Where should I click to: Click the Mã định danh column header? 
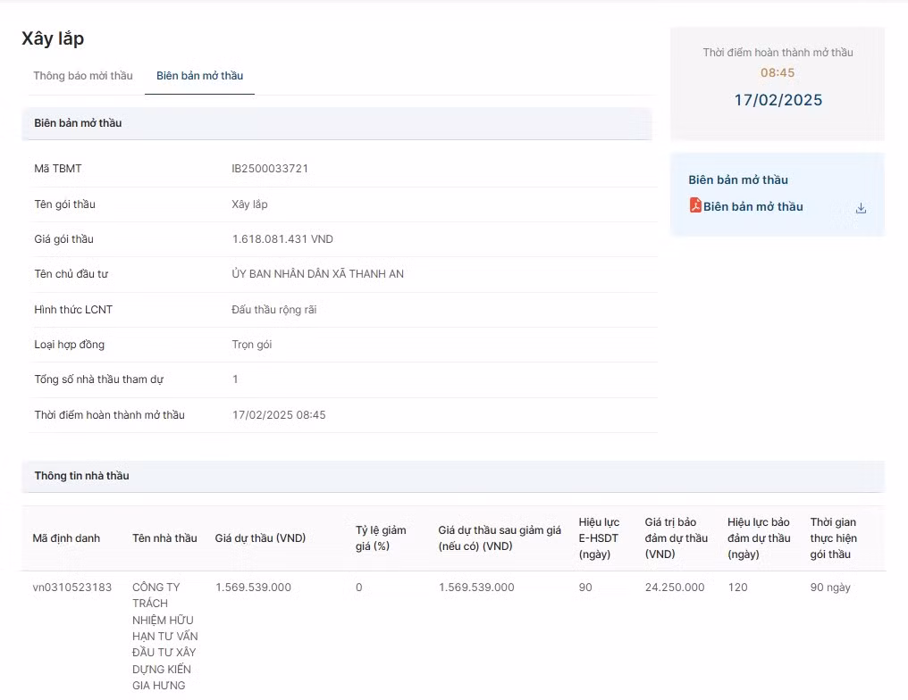66,538
